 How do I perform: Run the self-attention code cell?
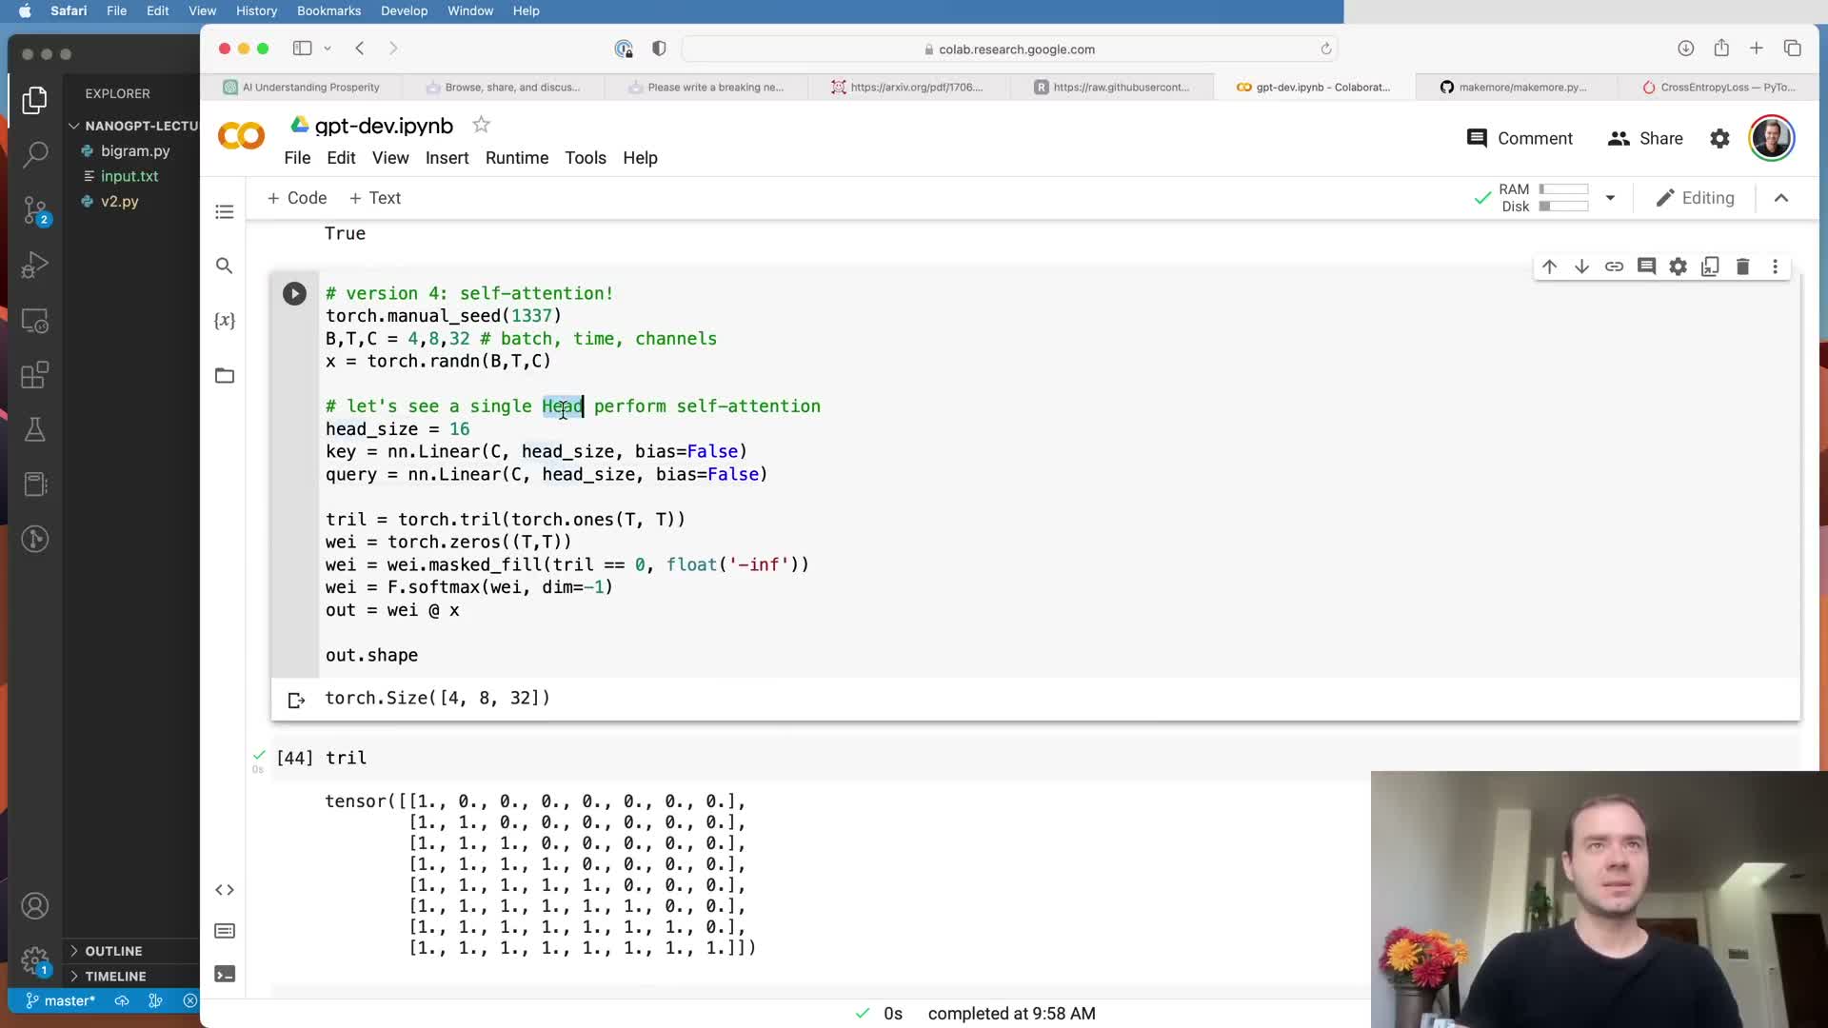point(294,293)
